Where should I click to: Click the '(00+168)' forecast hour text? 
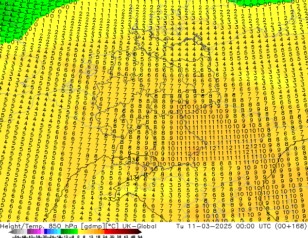click(x=291, y=226)
